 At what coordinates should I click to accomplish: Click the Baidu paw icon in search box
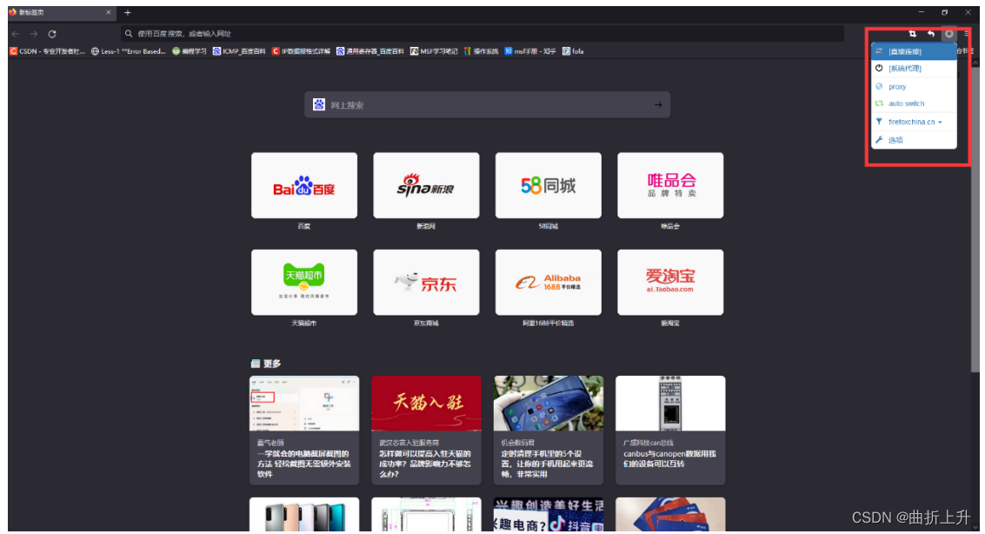tap(319, 105)
